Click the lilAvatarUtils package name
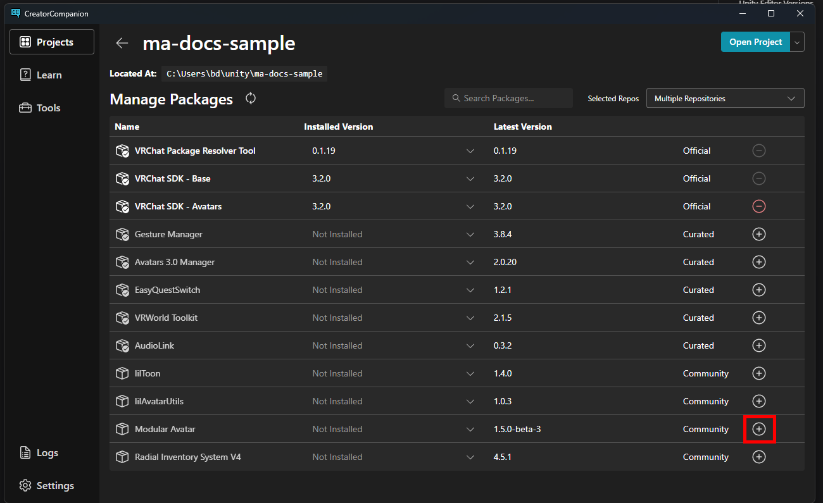 (x=159, y=401)
